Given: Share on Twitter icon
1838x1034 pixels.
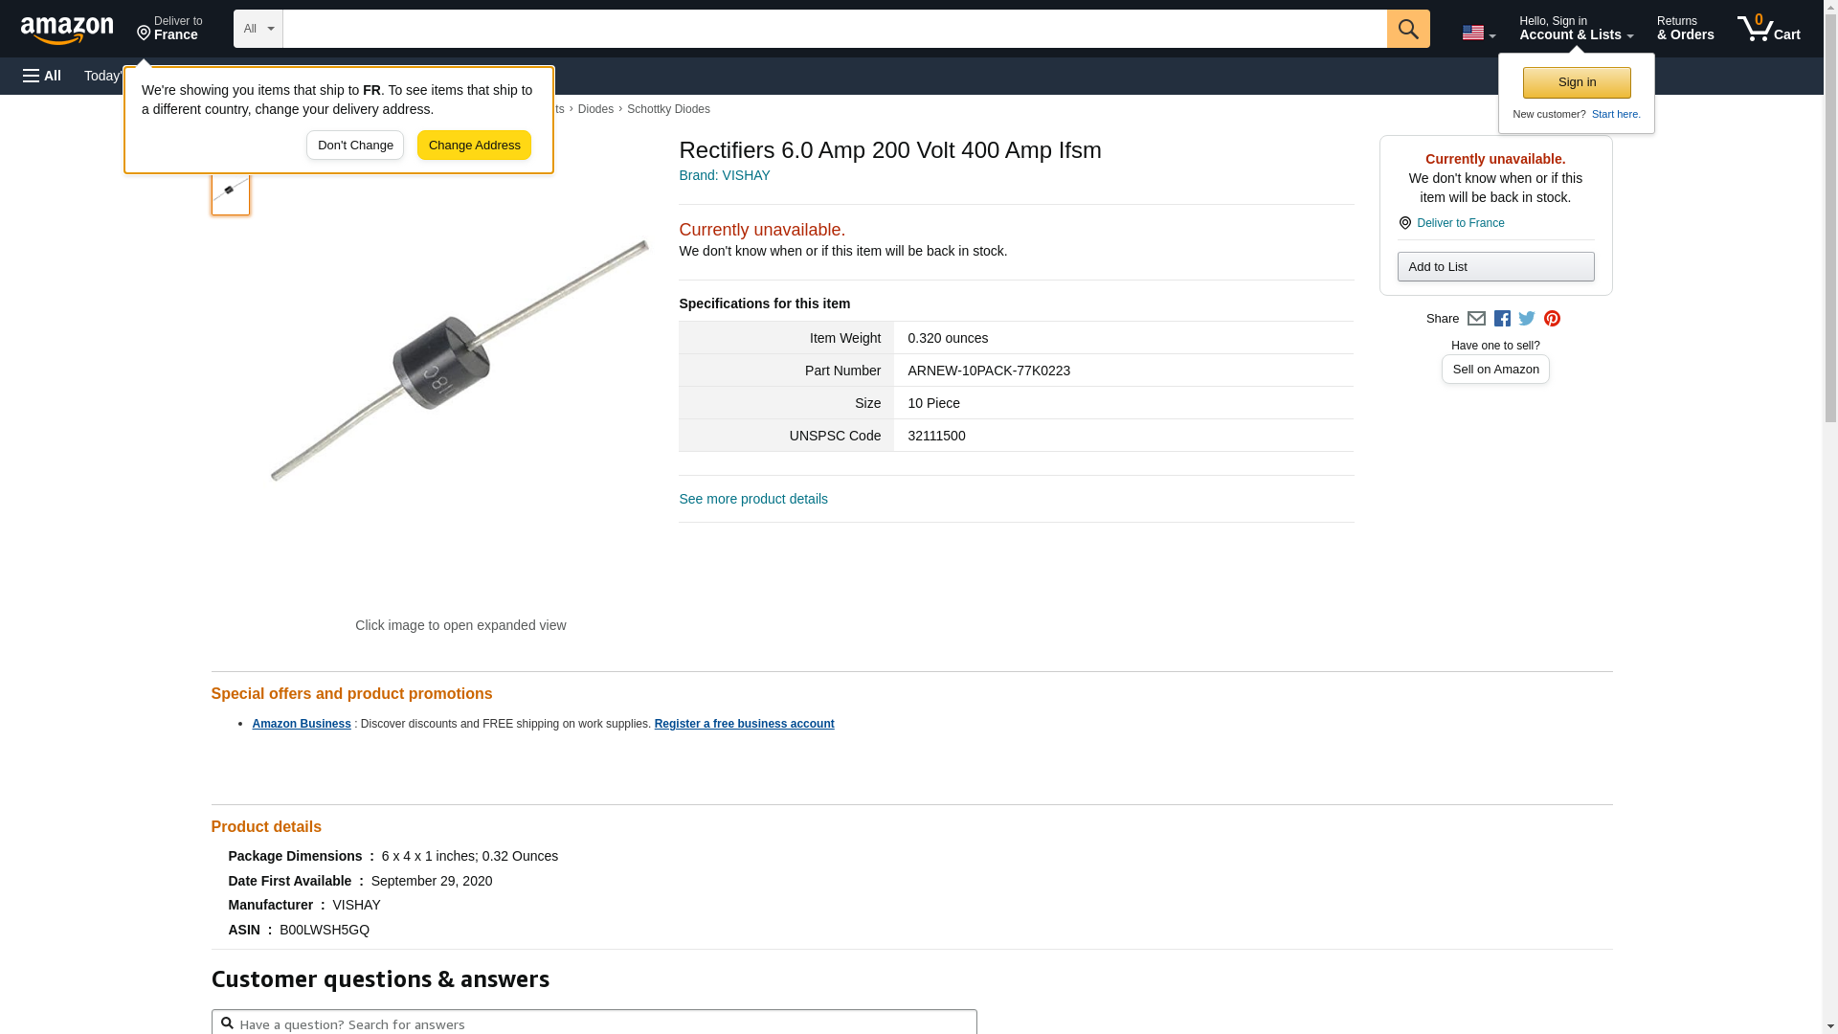Looking at the screenshot, I should coord(1527,319).
